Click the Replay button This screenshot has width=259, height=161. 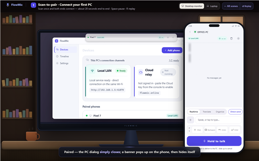(246, 6)
